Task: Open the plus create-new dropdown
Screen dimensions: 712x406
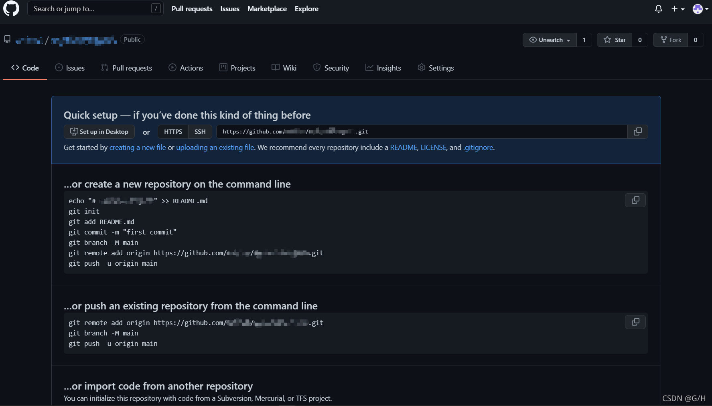Action: click(678, 9)
